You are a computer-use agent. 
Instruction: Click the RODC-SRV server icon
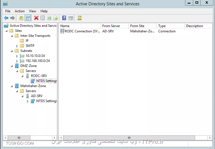click(x=27, y=76)
